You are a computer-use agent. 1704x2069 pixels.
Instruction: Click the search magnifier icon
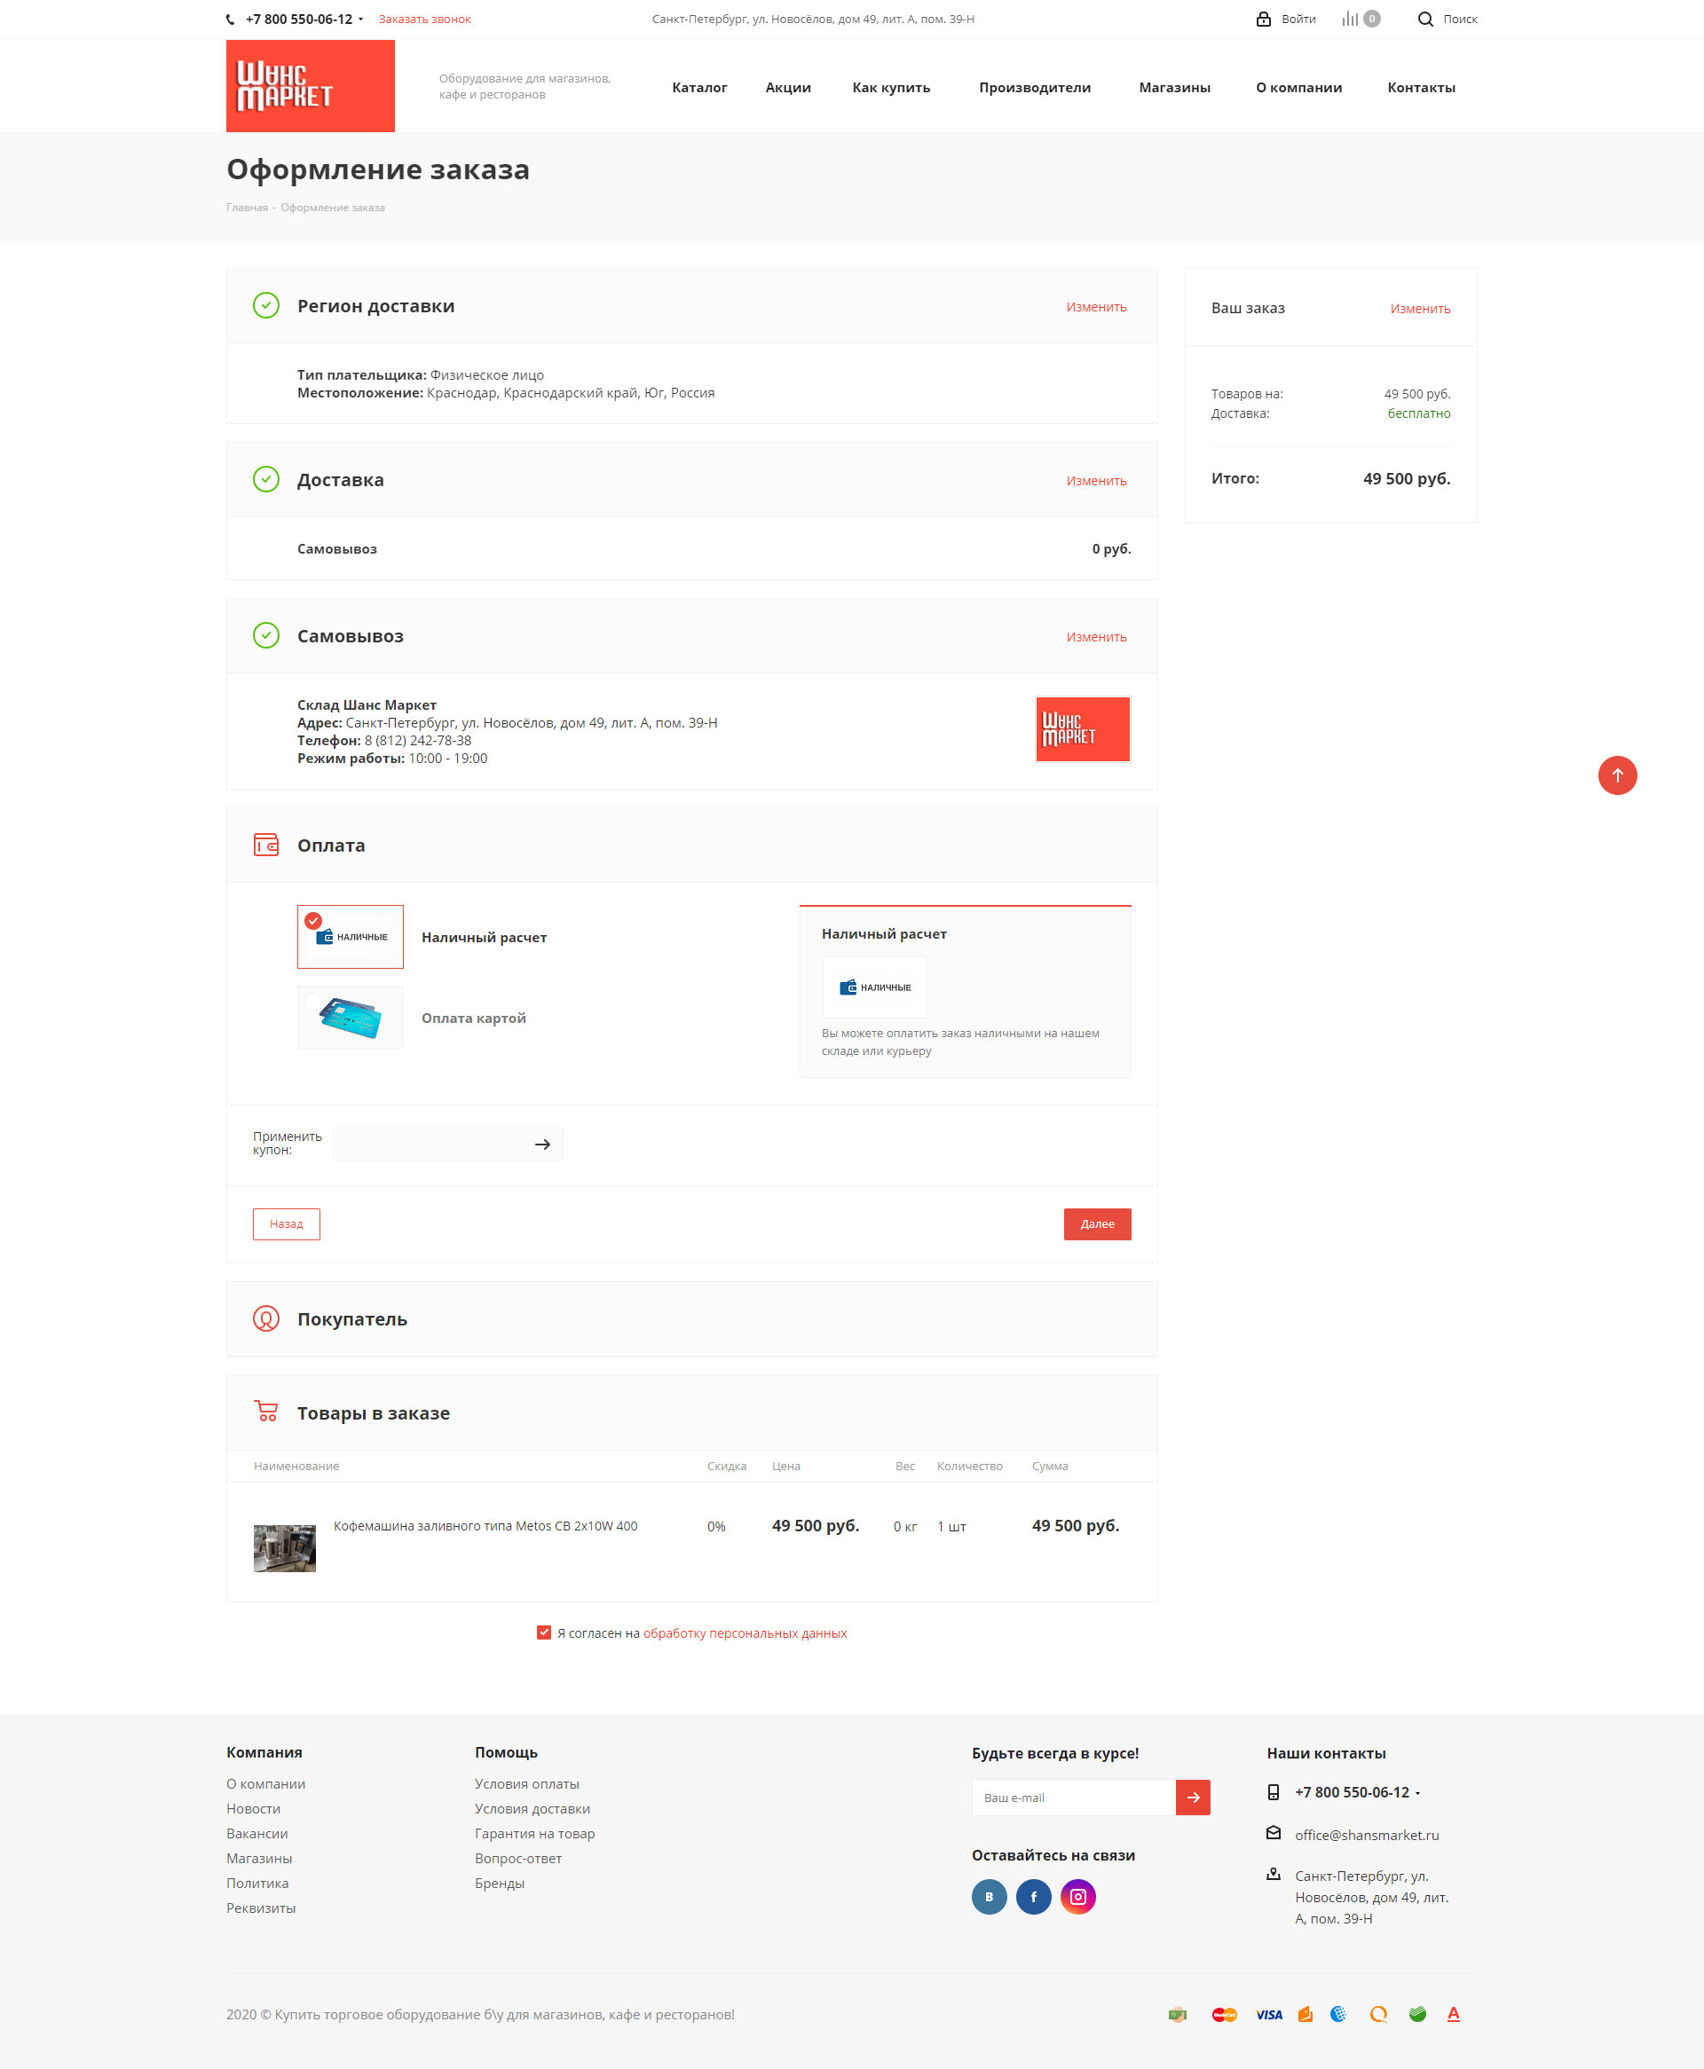coord(1425,19)
